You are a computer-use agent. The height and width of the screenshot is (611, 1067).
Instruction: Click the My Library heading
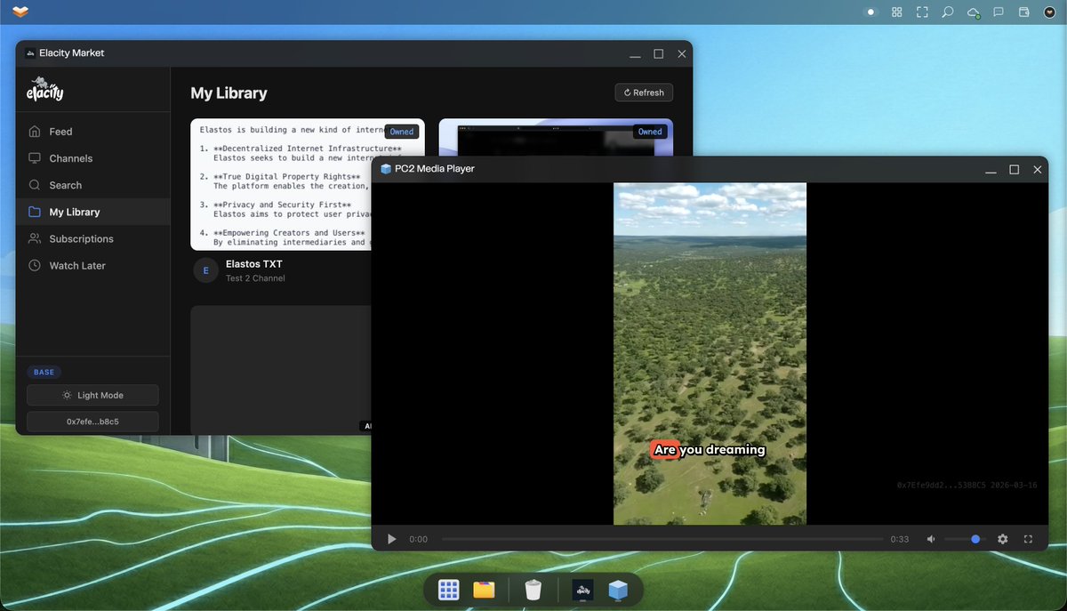click(x=229, y=92)
